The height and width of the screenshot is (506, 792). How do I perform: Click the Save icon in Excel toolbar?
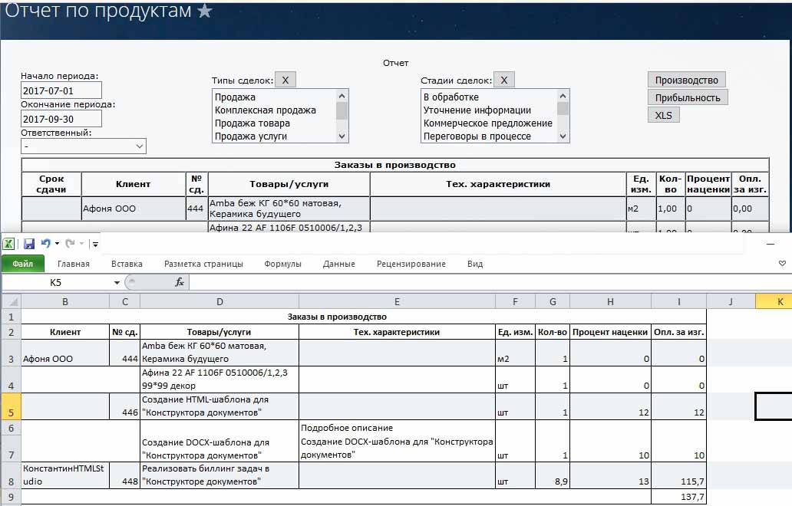(x=29, y=244)
